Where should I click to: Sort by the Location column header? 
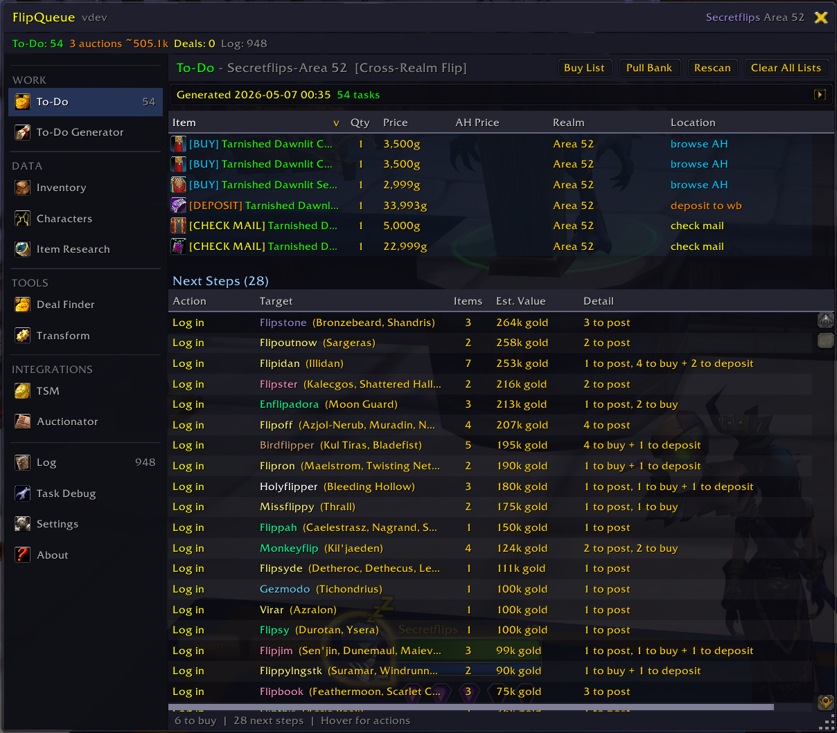(x=693, y=123)
